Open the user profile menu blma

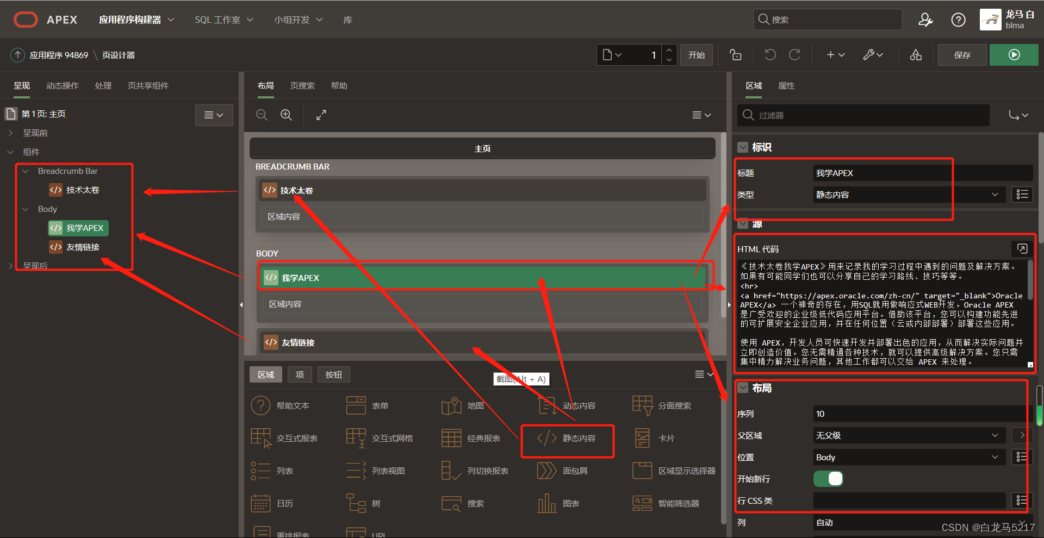[x=1008, y=20]
